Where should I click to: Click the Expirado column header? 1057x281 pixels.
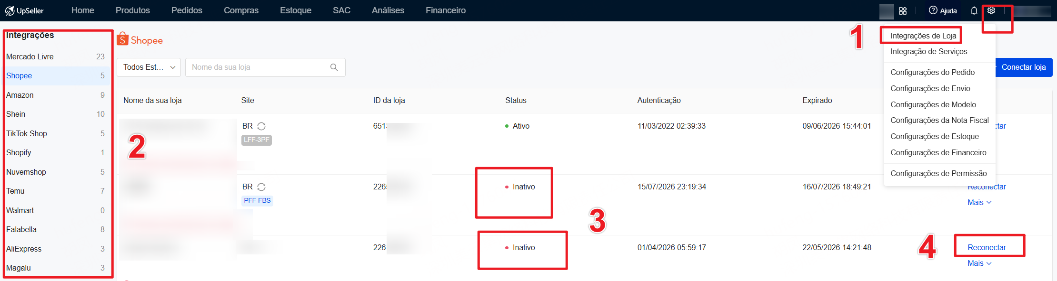(x=817, y=101)
